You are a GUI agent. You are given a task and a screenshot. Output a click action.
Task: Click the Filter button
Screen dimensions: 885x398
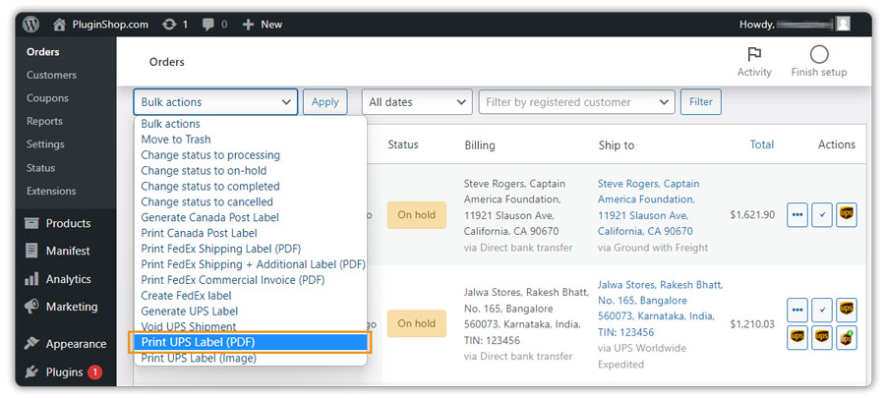(700, 102)
